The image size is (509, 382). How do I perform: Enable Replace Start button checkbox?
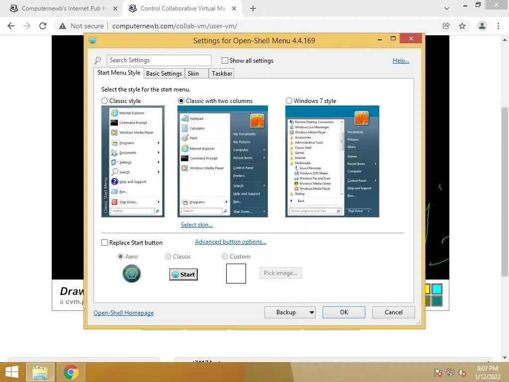pyautogui.click(x=104, y=243)
